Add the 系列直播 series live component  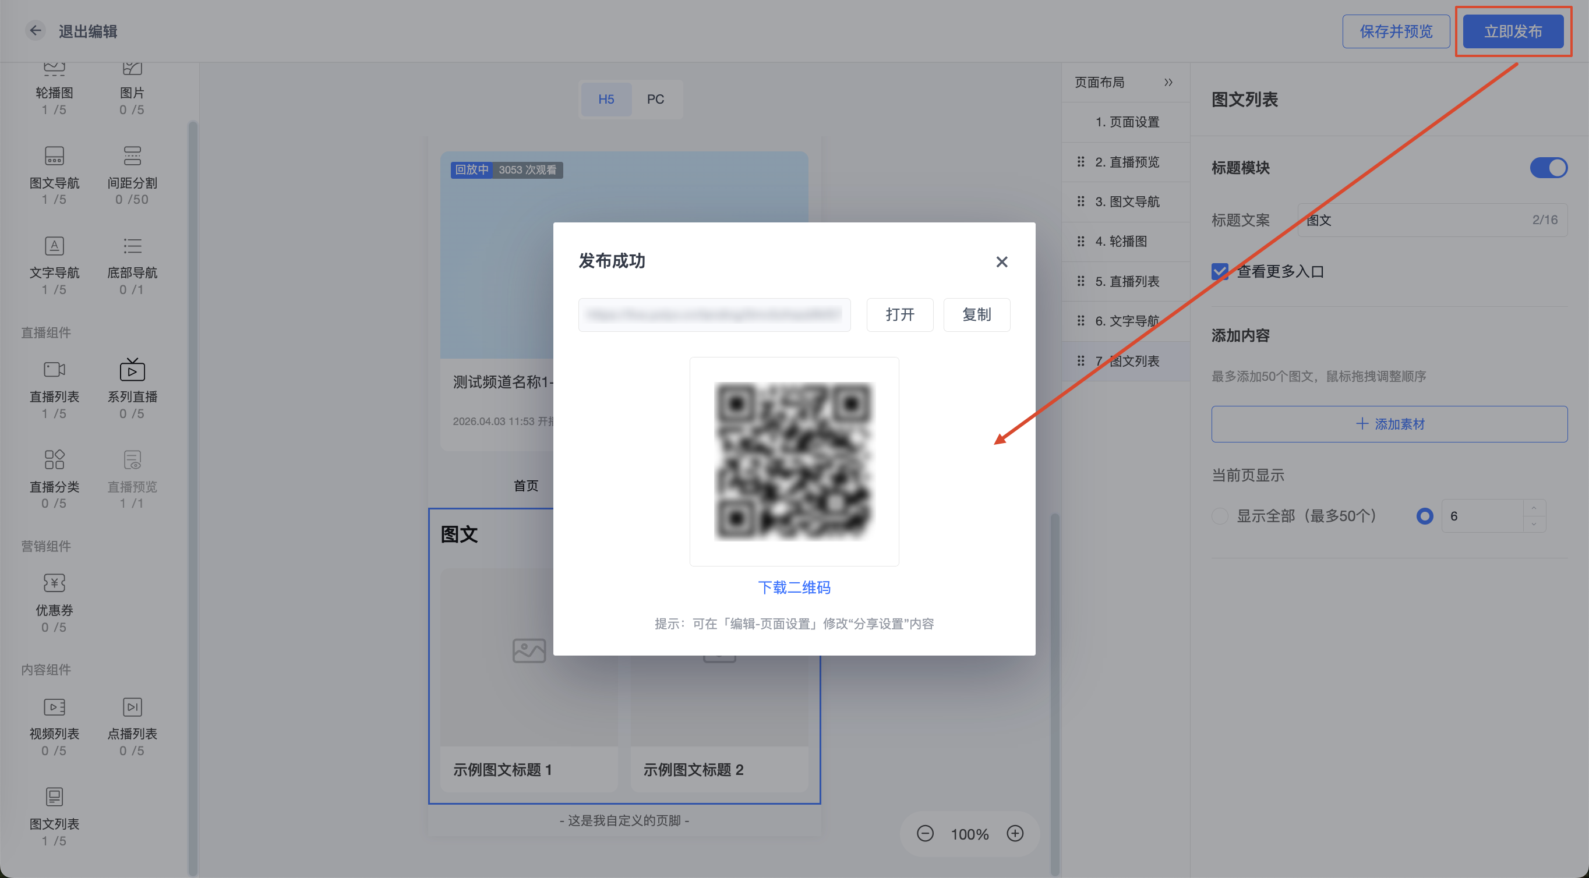click(132, 388)
